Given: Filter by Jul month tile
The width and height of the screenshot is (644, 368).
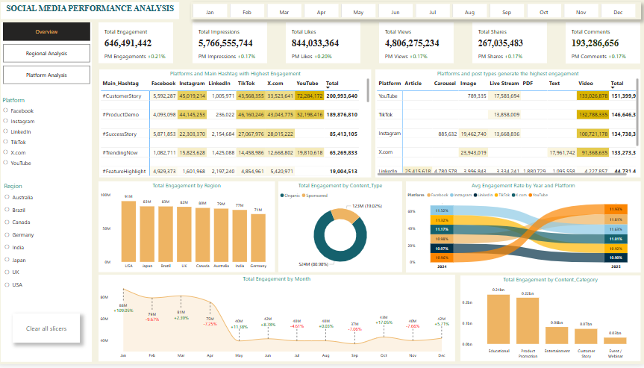Looking at the screenshot, I should point(433,13).
